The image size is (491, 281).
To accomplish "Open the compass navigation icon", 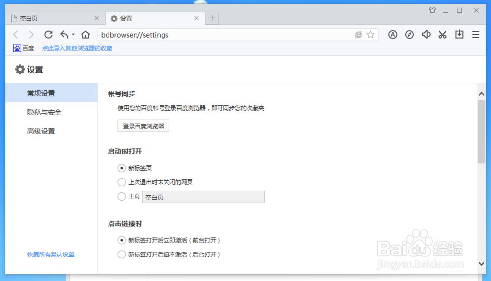I will click(x=409, y=35).
